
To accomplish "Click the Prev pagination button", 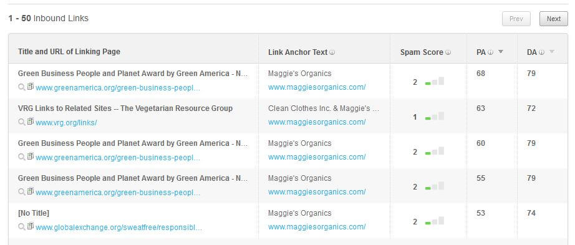I will click(x=516, y=19).
